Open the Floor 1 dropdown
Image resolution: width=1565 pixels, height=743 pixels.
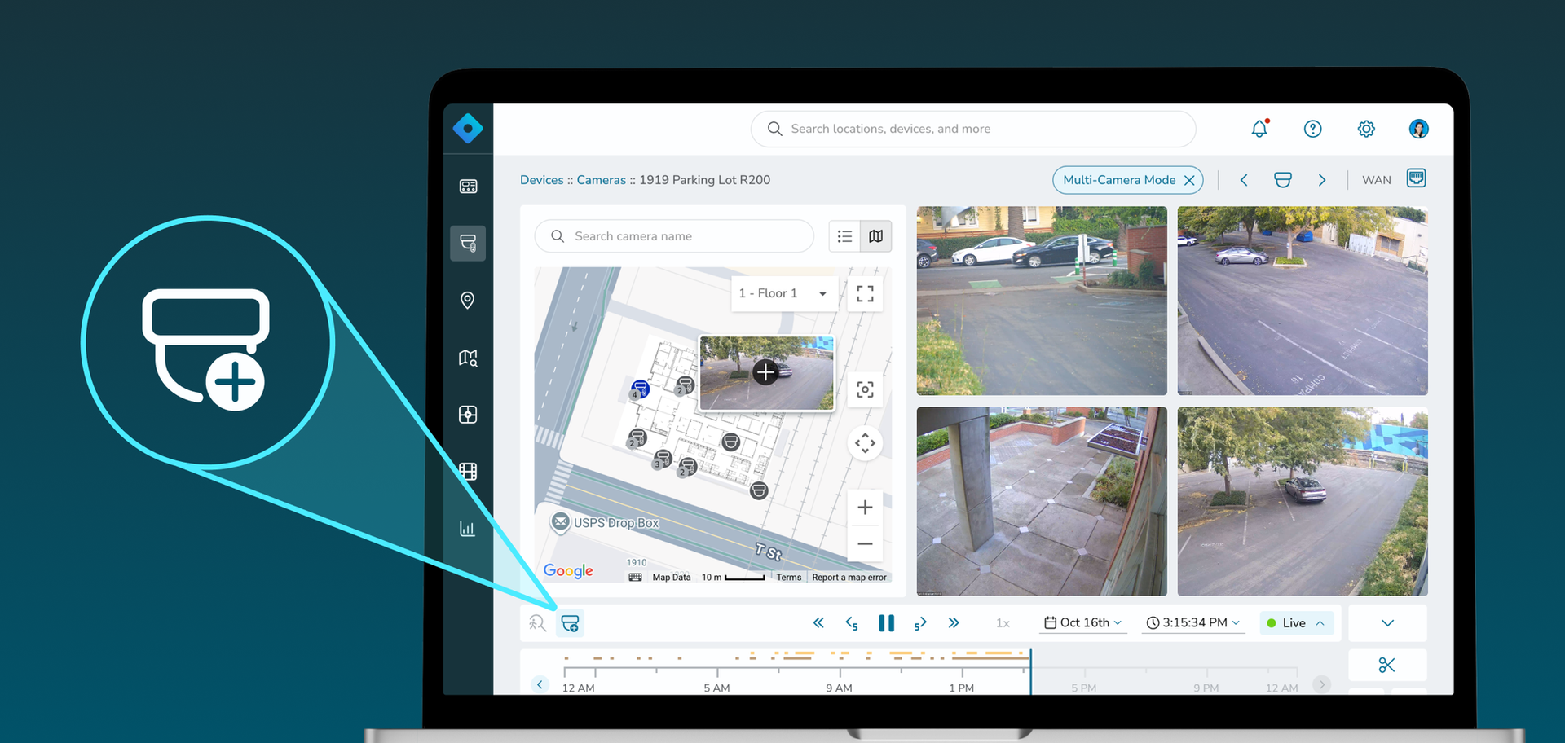tap(782, 293)
